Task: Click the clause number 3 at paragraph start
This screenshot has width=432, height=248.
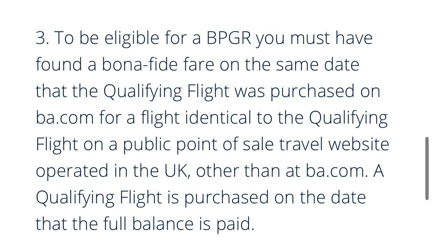Action: click(x=40, y=38)
